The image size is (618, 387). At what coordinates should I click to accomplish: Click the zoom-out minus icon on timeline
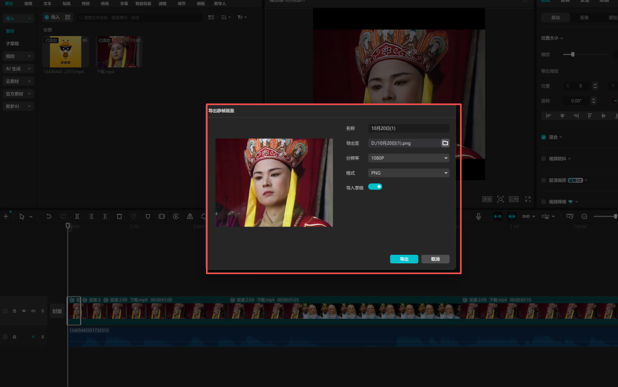click(584, 216)
